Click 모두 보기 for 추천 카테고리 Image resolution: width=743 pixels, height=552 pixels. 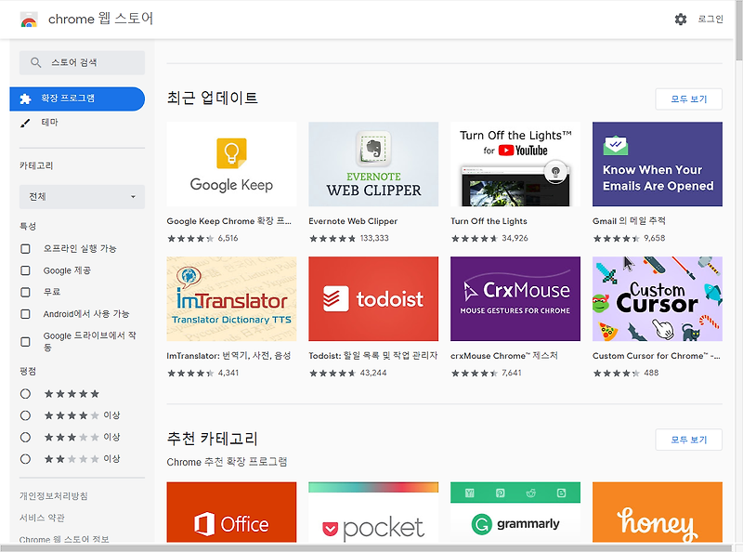coord(688,440)
